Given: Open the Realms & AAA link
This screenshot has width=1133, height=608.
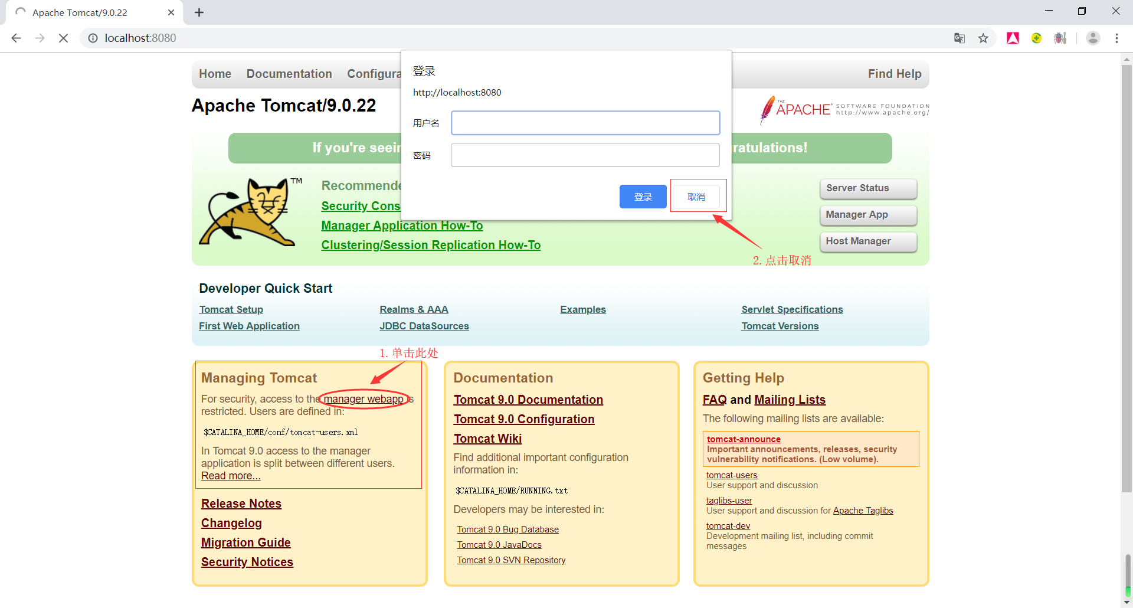Looking at the screenshot, I should tap(414, 309).
